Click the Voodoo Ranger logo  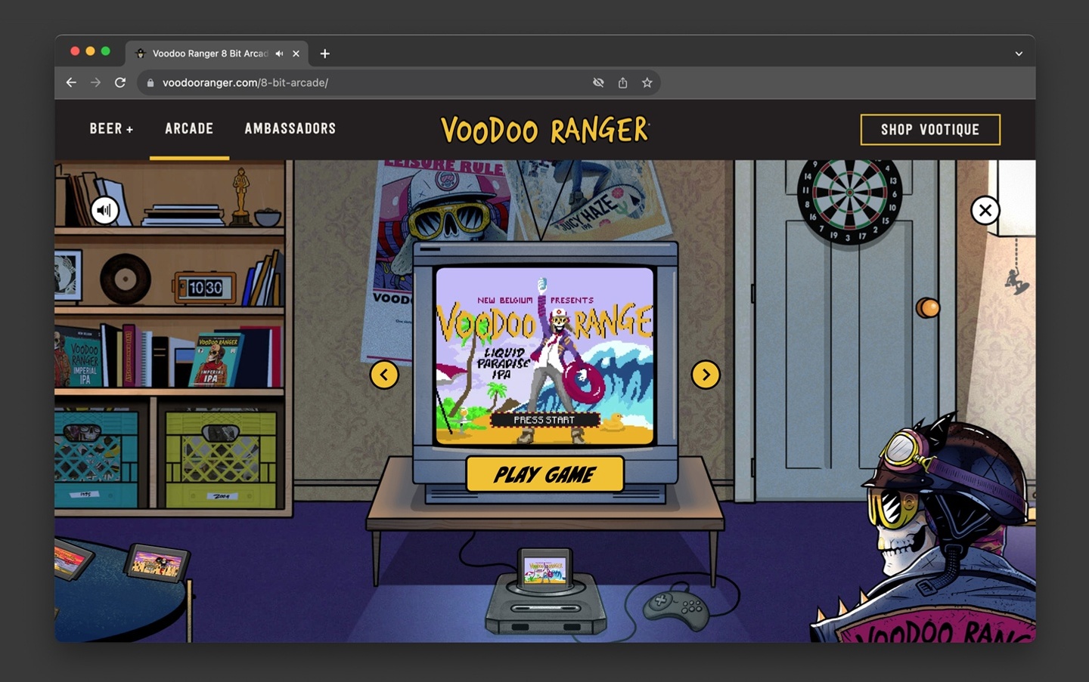coord(544,130)
